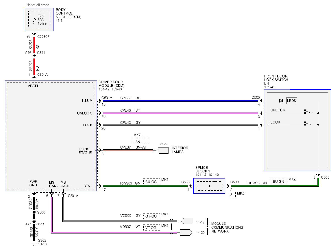Click the UNLOCK switch contact symbol
Screen dimensions: 334x249
coord(308,112)
